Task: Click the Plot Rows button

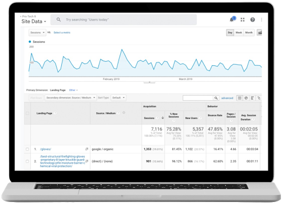Action: coord(36,98)
